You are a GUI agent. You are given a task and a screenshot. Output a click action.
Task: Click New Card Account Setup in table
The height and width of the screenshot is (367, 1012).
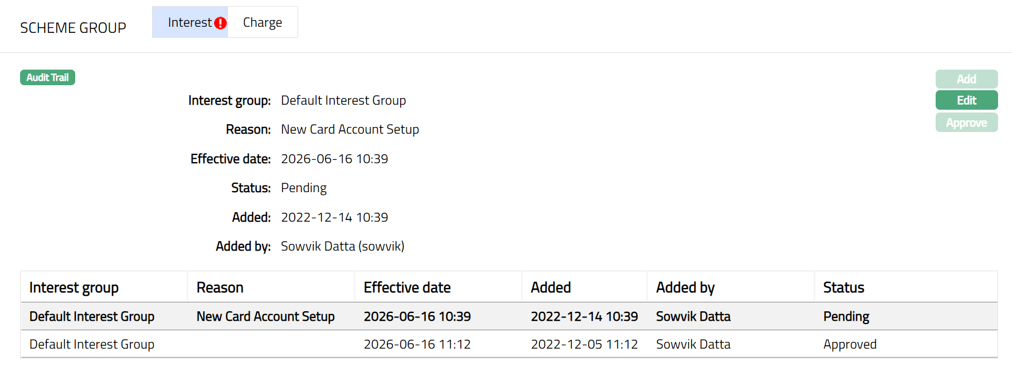click(x=265, y=316)
